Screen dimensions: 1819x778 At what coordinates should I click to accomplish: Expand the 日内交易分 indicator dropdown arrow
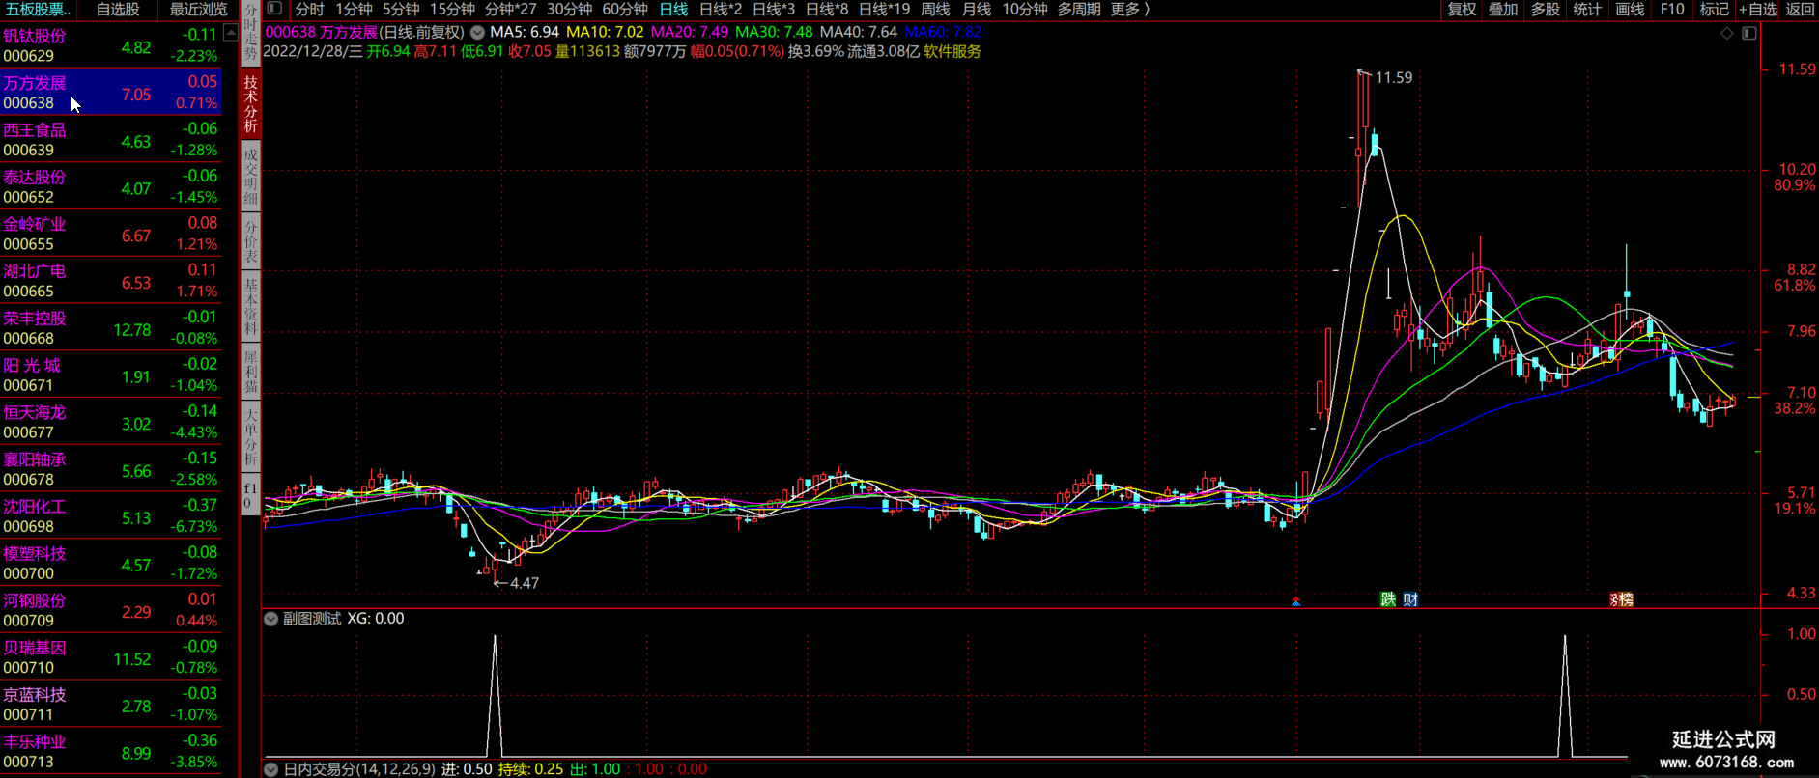pos(271,769)
